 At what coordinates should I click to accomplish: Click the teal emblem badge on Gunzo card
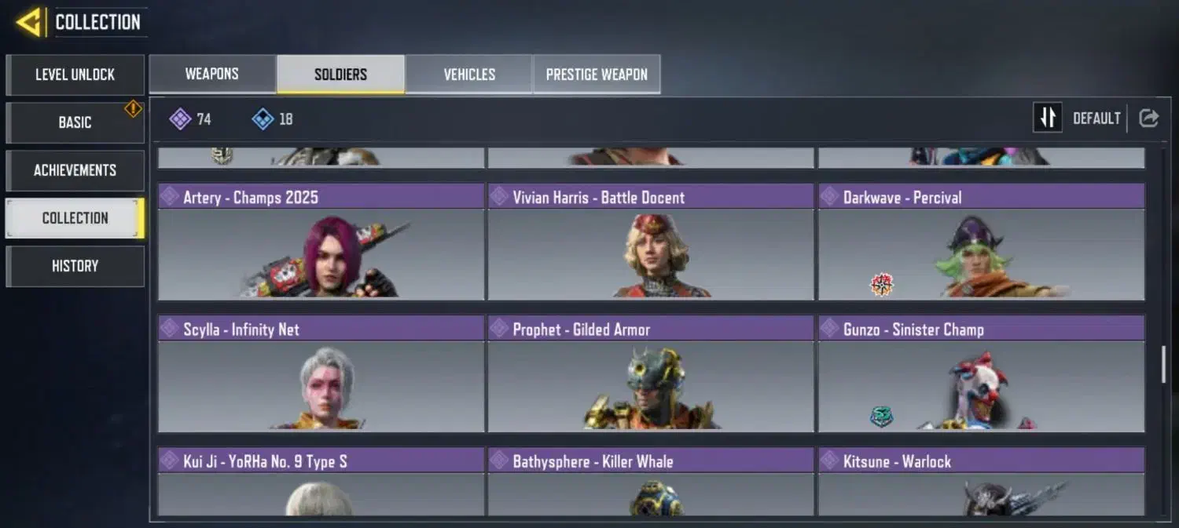point(881,416)
